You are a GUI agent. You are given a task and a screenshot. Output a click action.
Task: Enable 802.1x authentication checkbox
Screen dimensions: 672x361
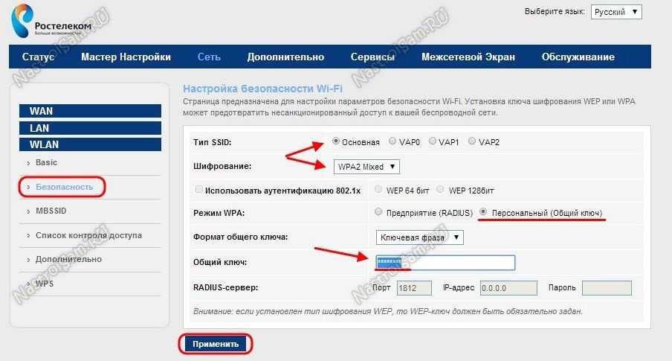(198, 190)
